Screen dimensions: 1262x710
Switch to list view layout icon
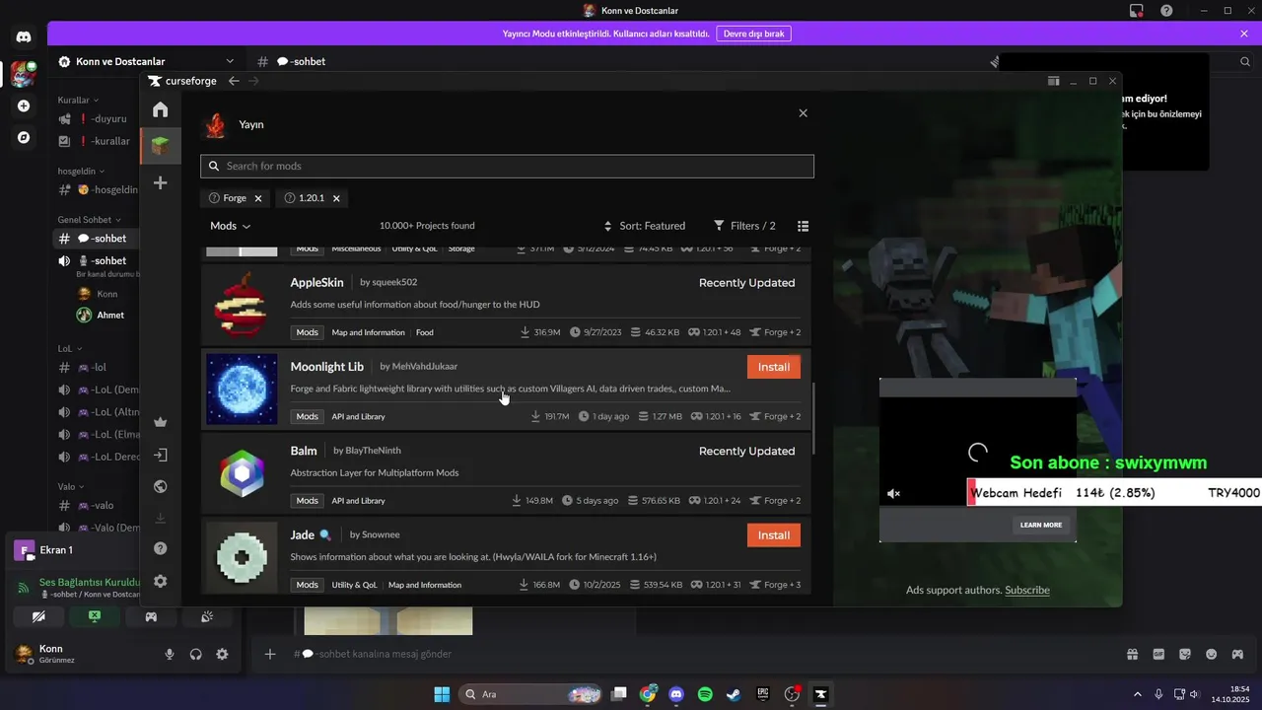pos(803,226)
